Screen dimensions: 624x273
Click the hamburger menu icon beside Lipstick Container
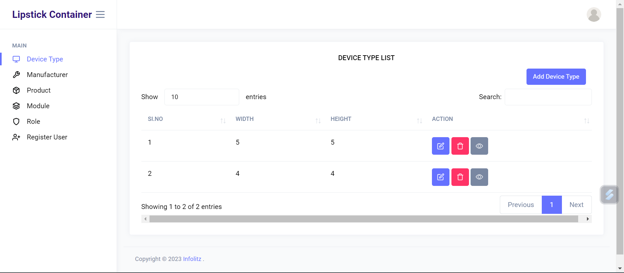tap(100, 15)
